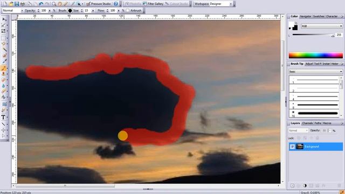Switch to the Character tab

[x=332, y=16]
